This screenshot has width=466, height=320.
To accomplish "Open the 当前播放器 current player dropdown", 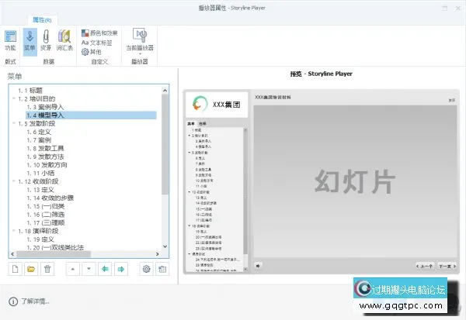I will tap(140, 42).
